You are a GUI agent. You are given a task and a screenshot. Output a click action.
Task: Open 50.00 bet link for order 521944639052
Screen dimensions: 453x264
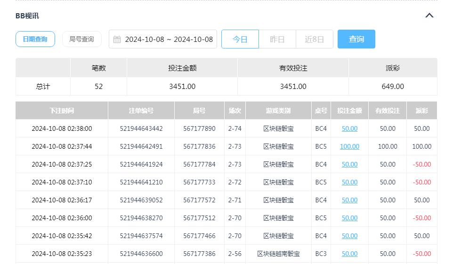point(349,200)
